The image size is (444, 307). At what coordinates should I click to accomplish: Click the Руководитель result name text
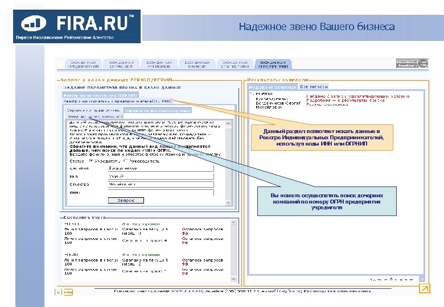point(278,103)
